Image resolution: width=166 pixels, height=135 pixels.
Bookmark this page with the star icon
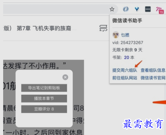[112, 9]
